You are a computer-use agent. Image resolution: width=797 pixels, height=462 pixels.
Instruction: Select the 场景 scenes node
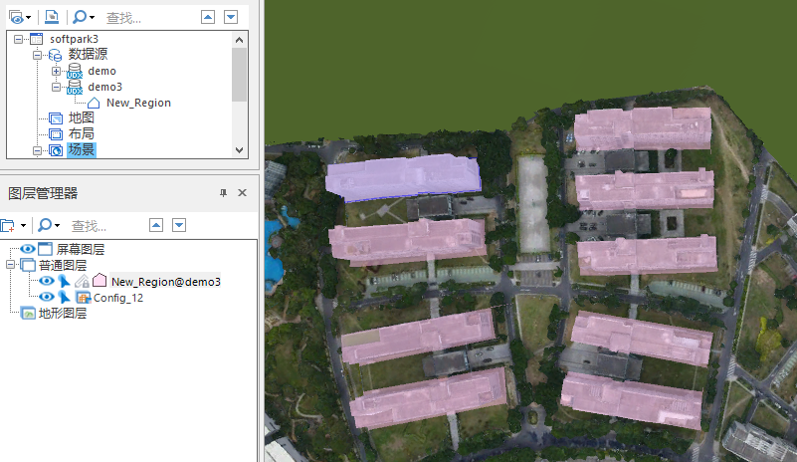point(82,150)
